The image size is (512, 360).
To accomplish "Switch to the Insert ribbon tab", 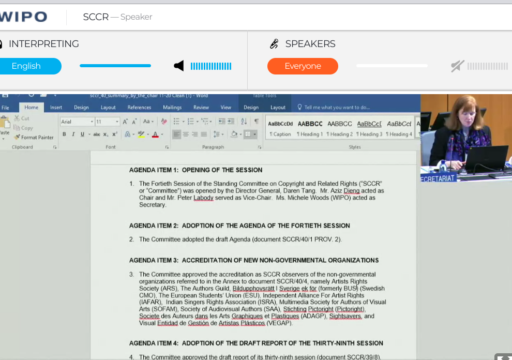I will pyautogui.click(x=56, y=108).
